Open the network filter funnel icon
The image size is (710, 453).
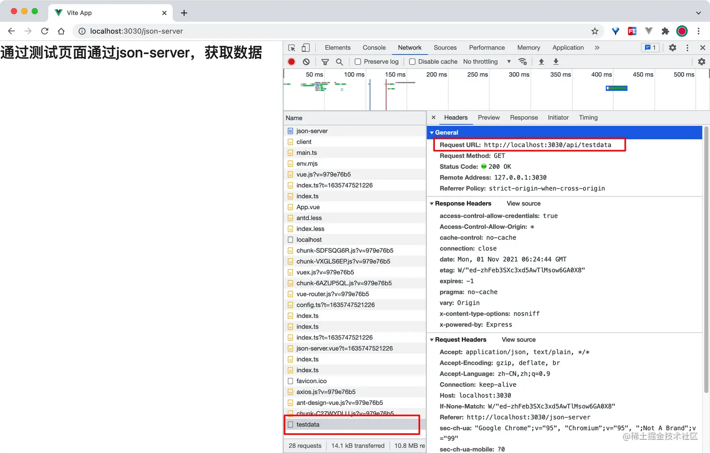tap(325, 61)
